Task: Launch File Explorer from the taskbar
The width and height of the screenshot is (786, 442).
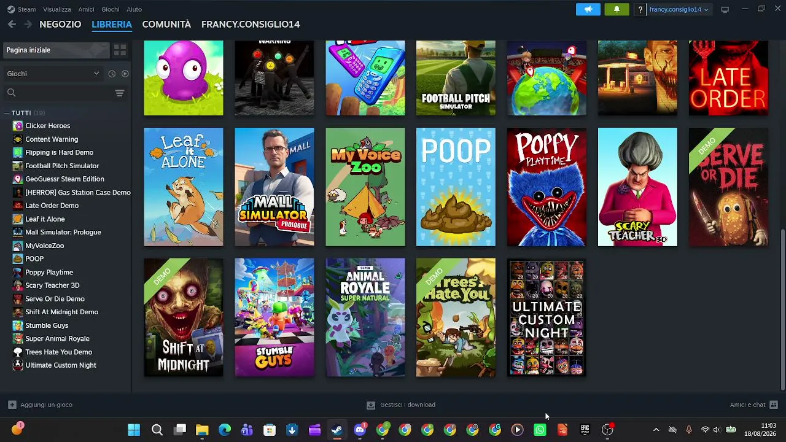Action: point(202,430)
